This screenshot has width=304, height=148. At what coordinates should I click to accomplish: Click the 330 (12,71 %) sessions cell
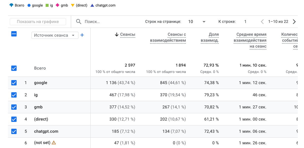click(x=122, y=119)
